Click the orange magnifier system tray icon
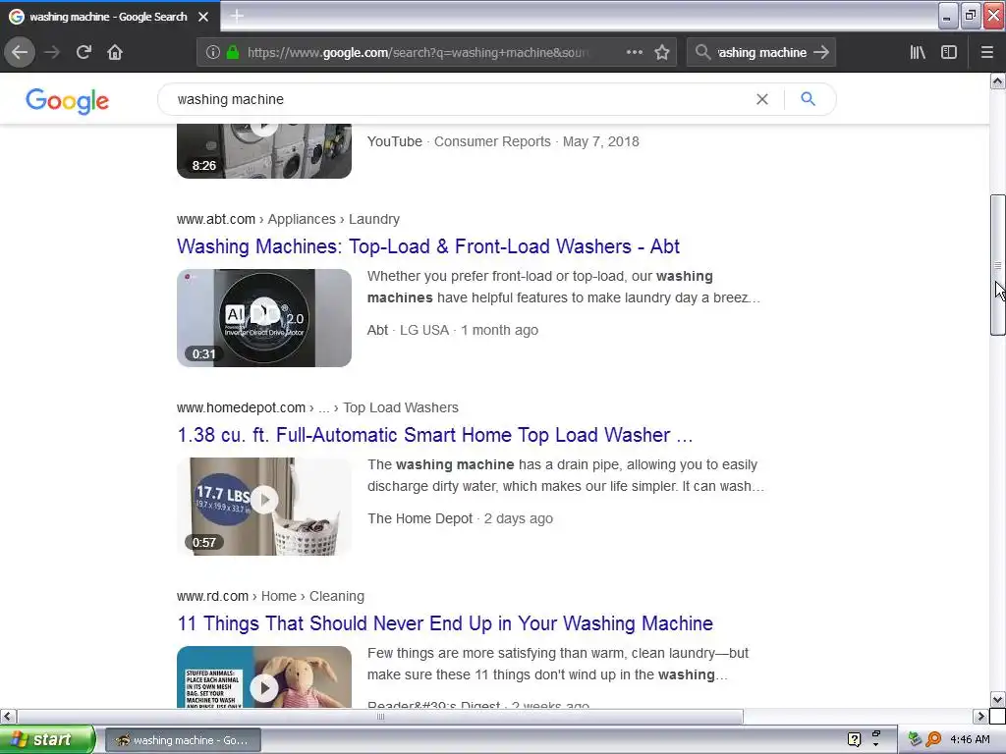 pos(933,739)
